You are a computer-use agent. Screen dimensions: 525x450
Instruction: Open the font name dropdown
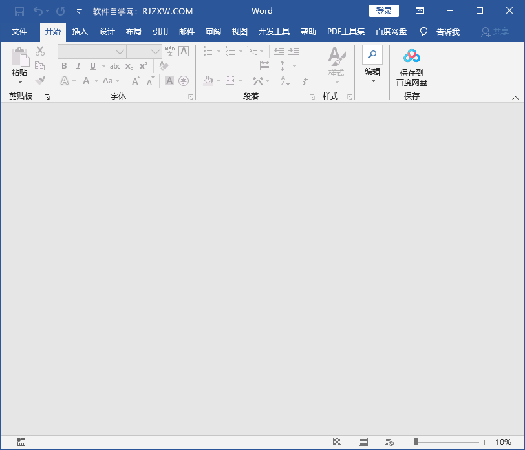pos(118,51)
